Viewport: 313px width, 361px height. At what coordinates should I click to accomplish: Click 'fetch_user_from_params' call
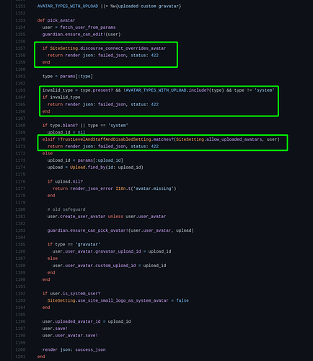point(88,27)
